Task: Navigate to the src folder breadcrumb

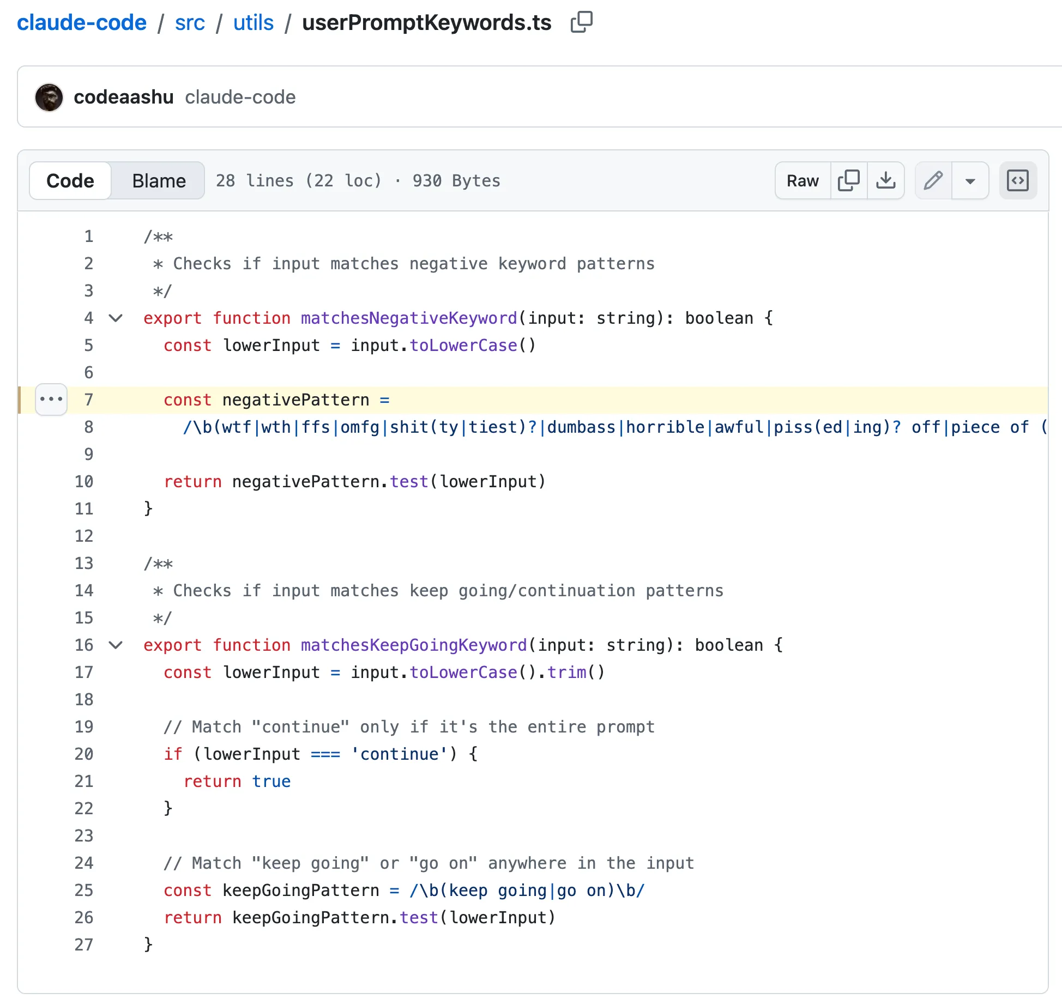Action: 190,23
